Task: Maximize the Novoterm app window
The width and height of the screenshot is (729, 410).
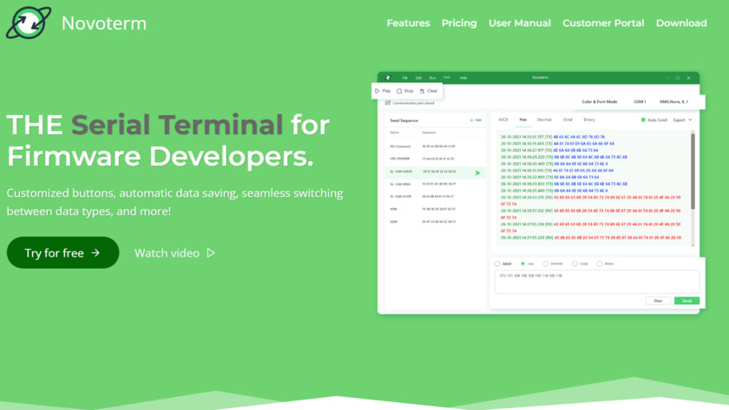Action: [x=678, y=78]
